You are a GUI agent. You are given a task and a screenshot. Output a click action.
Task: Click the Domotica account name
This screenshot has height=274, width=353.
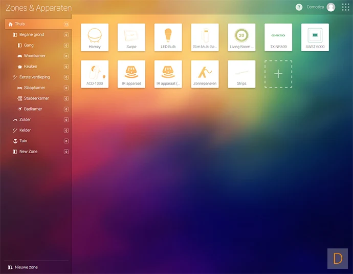pos(315,7)
